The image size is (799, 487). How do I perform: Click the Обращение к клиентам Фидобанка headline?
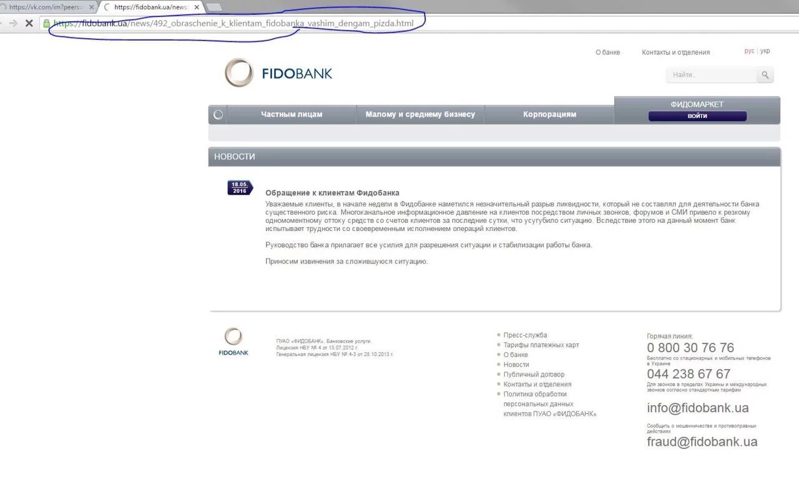pos(332,193)
